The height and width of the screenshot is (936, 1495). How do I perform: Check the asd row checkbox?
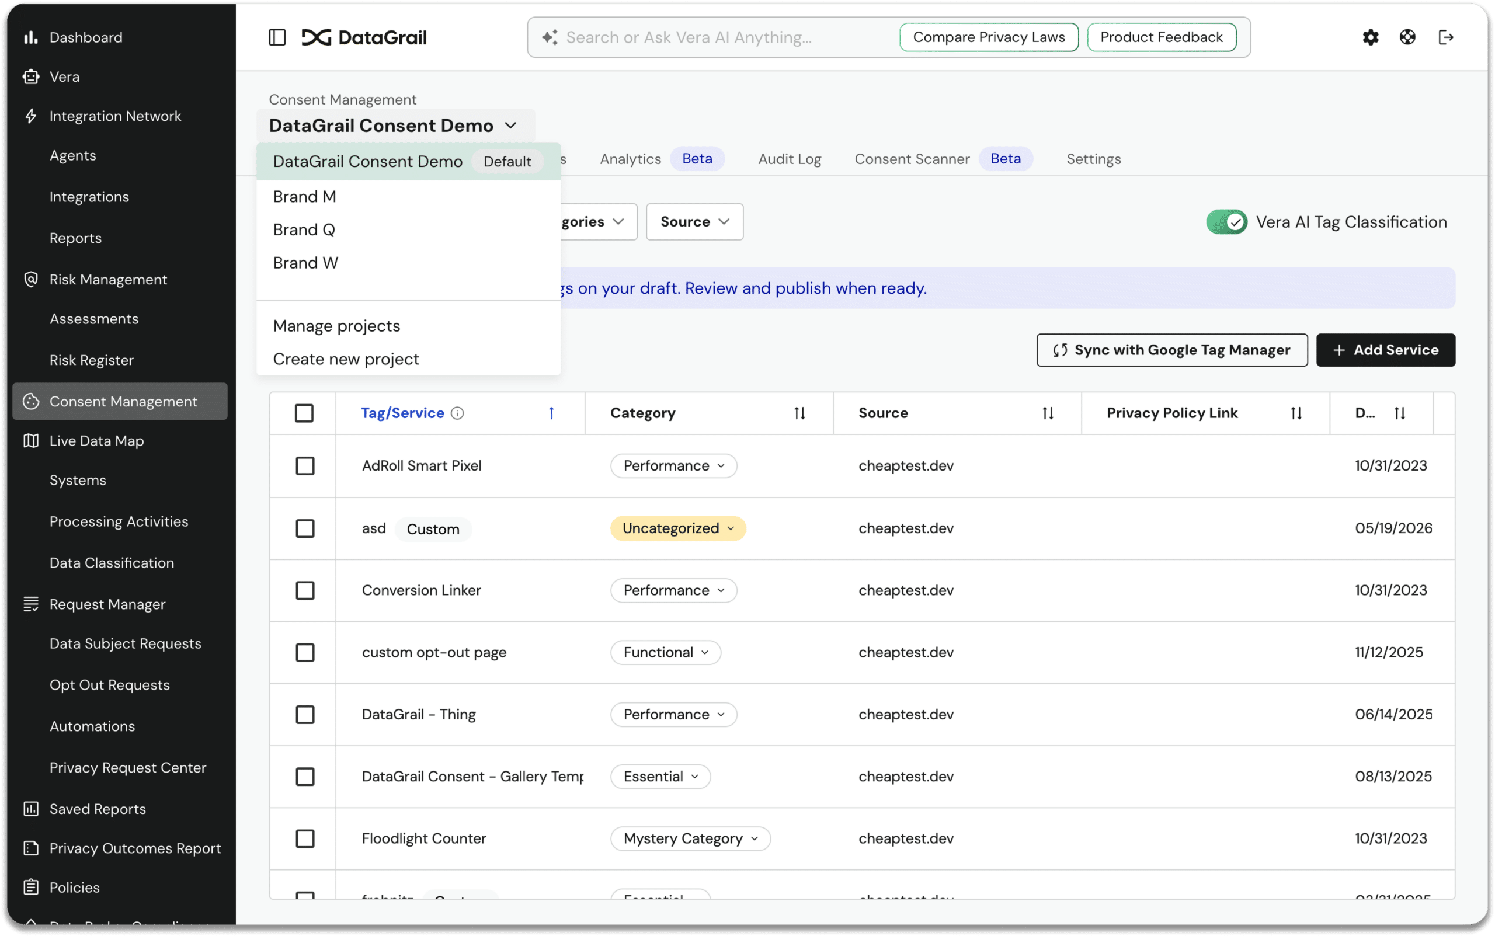tap(305, 528)
